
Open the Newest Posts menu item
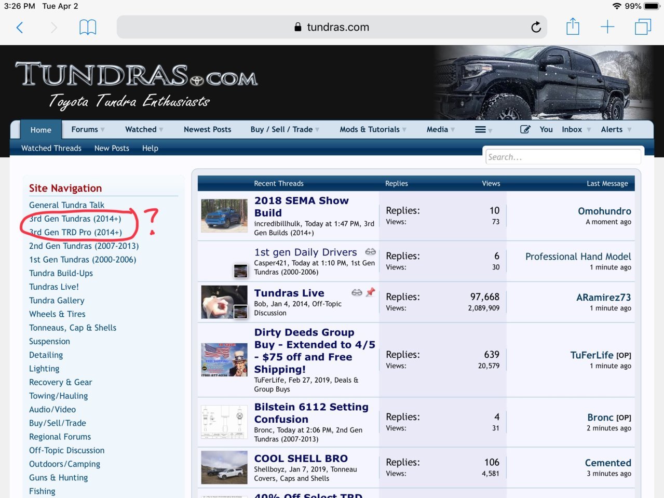tap(208, 129)
